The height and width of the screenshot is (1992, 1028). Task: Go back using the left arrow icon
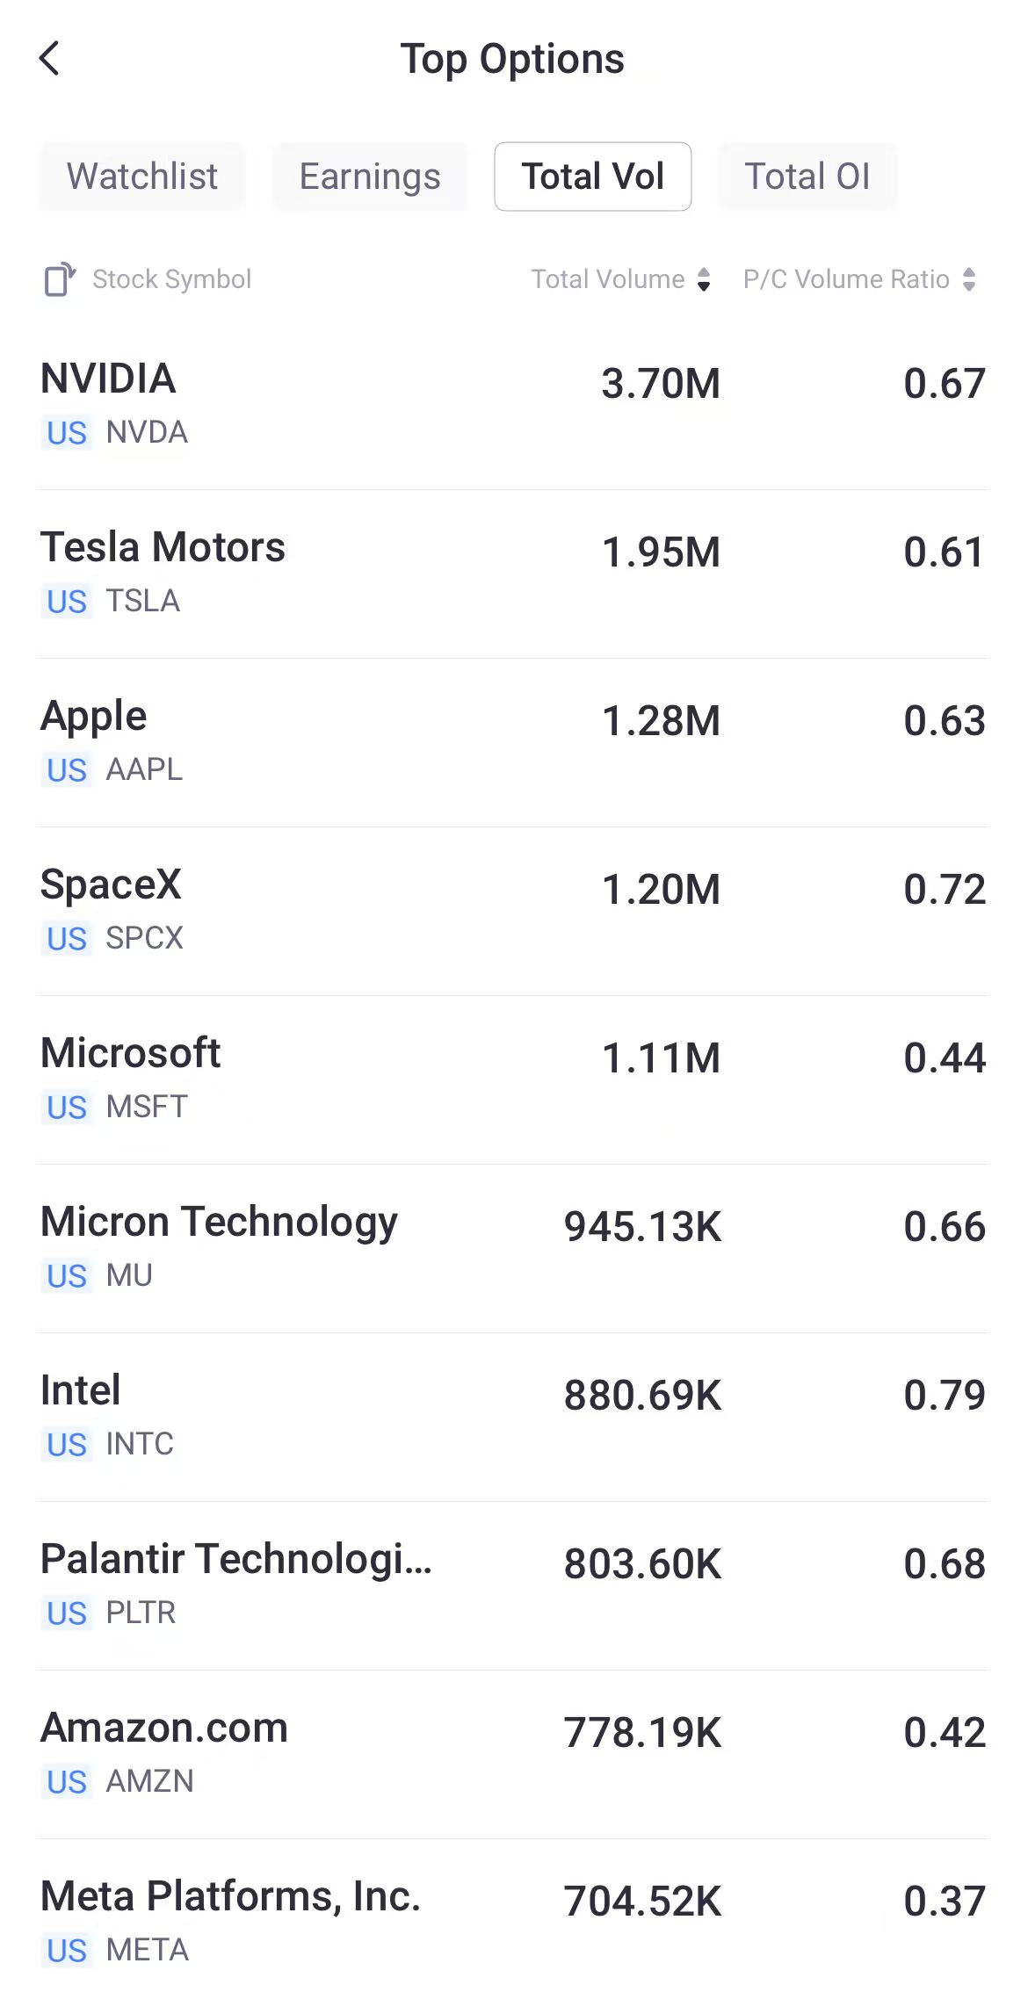pos(49,59)
